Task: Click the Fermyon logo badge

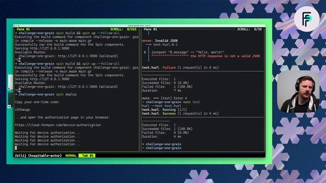Action: (x=307, y=19)
